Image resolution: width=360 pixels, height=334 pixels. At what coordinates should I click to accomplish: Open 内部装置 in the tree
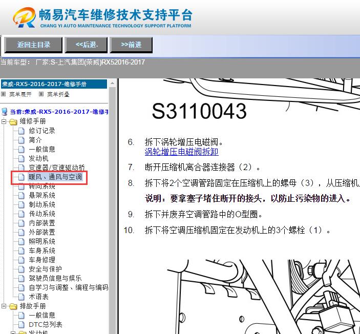(x=42, y=223)
